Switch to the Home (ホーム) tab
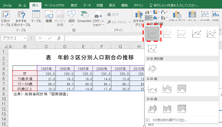222x127 pixels. (22, 6)
